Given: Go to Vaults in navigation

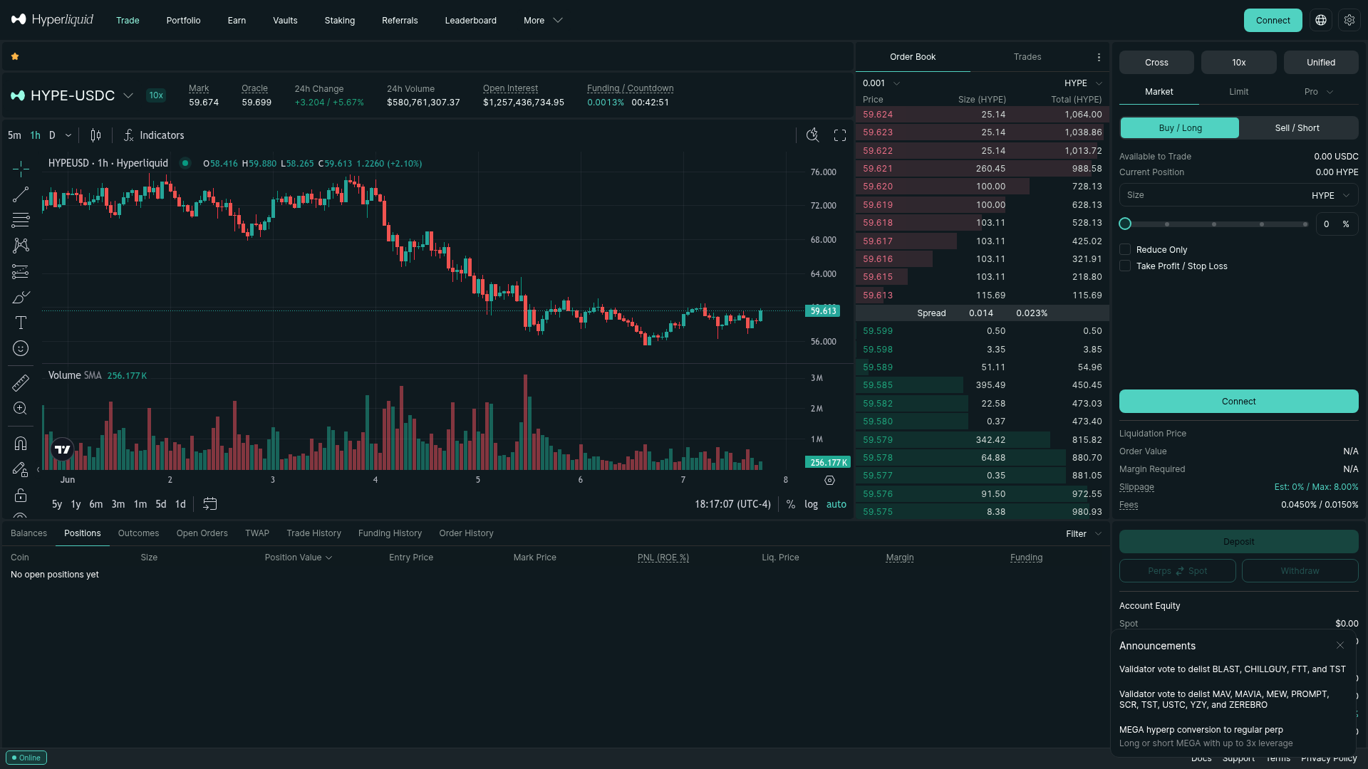Looking at the screenshot, I should click(x=285, y=21).
